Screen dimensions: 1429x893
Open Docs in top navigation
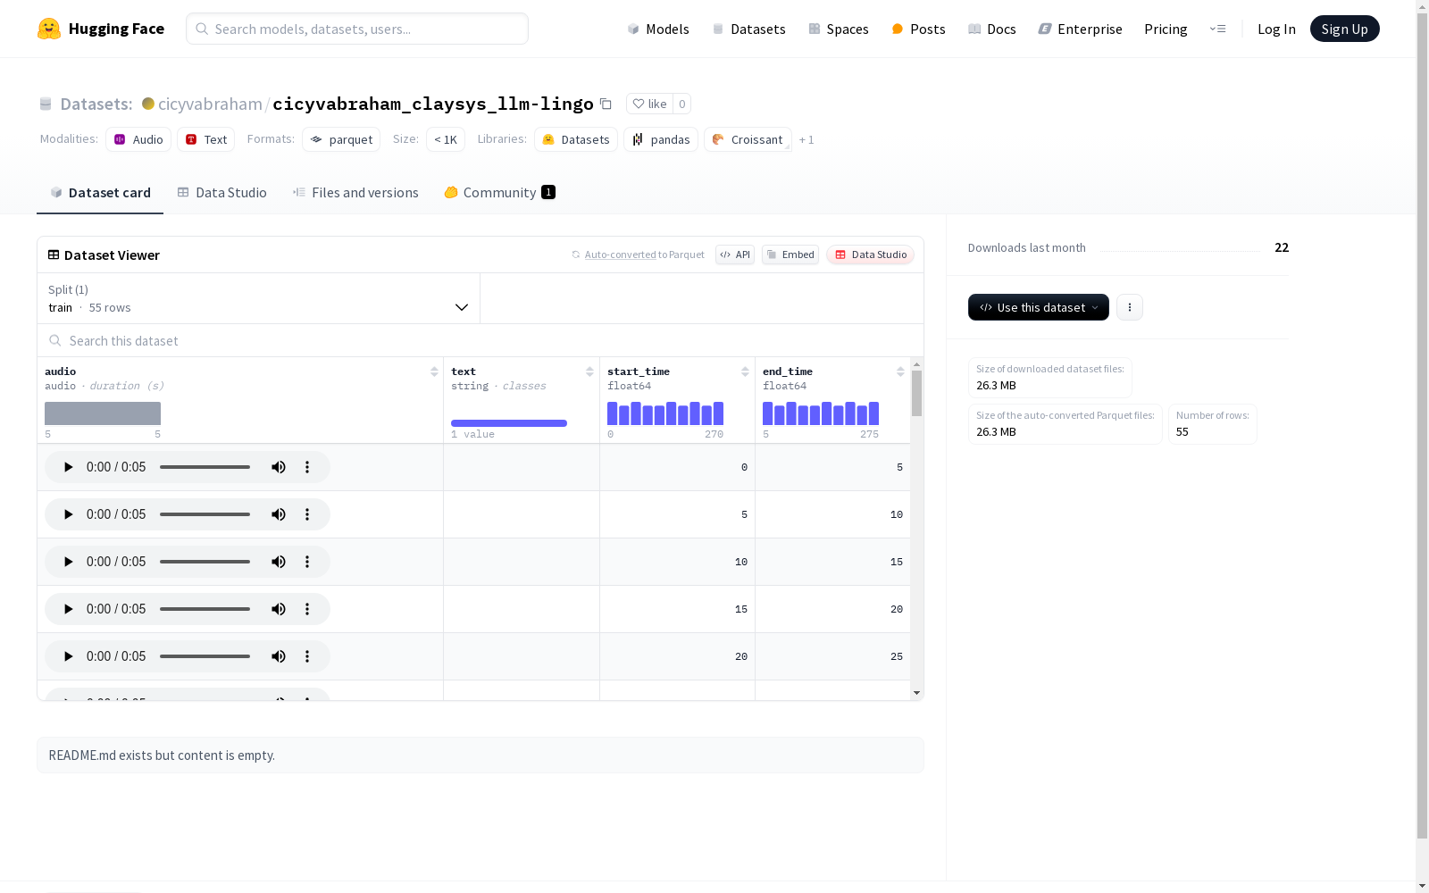(992, 29)
